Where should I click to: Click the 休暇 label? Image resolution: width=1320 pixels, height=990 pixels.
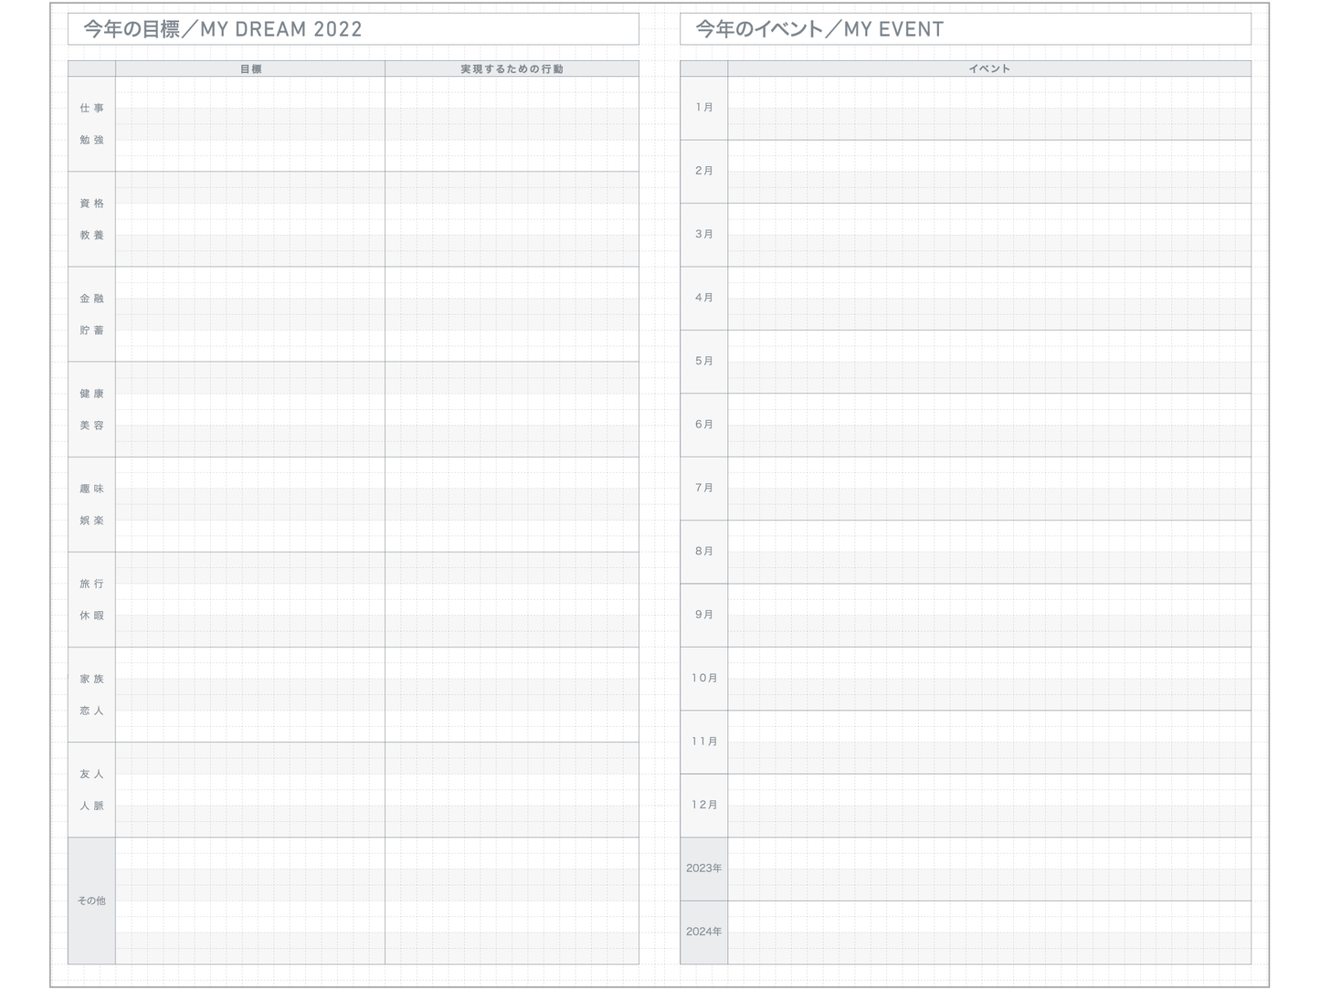click(x=91, y=616)
